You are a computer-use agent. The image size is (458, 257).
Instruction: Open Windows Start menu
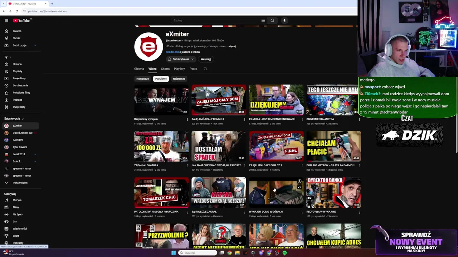click(174, 253)
